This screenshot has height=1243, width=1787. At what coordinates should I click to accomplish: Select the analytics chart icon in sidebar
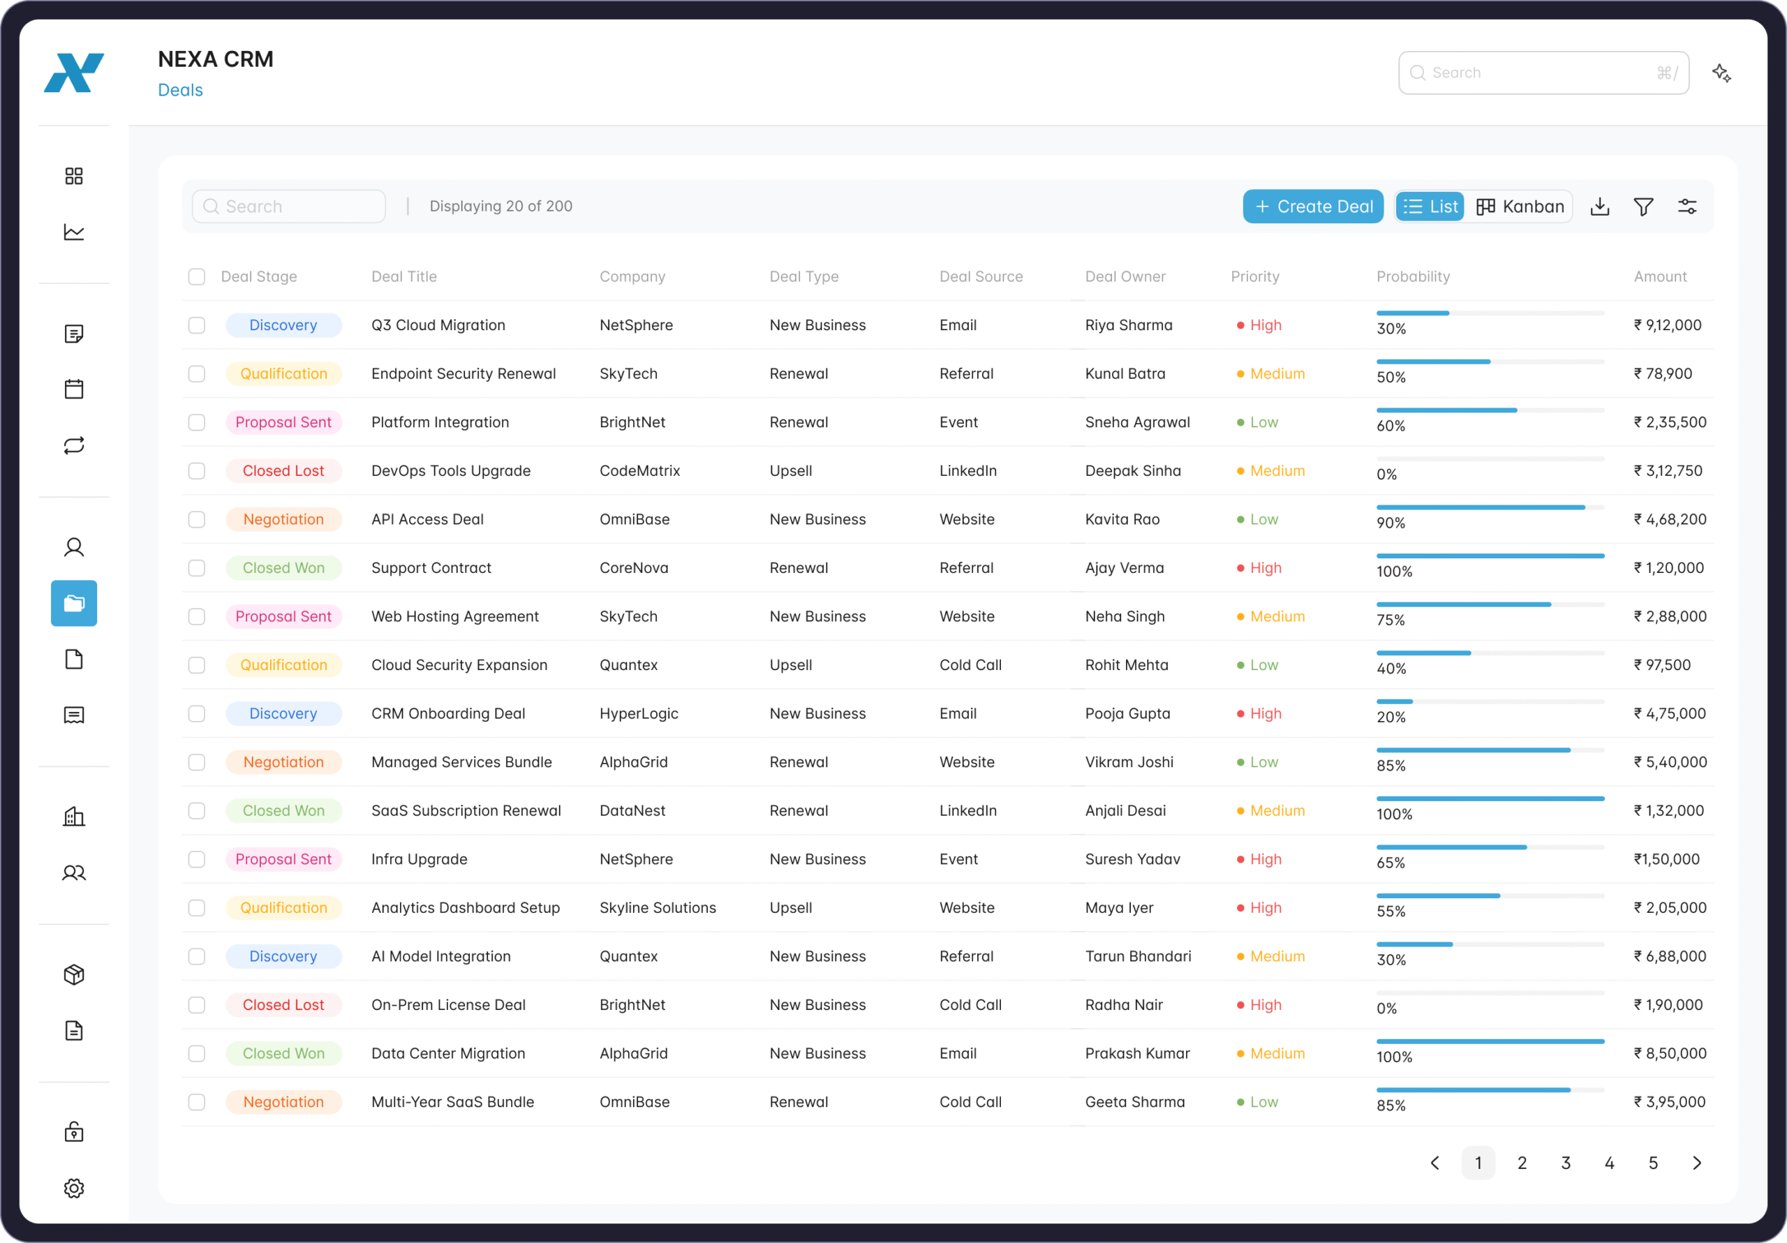74,231
